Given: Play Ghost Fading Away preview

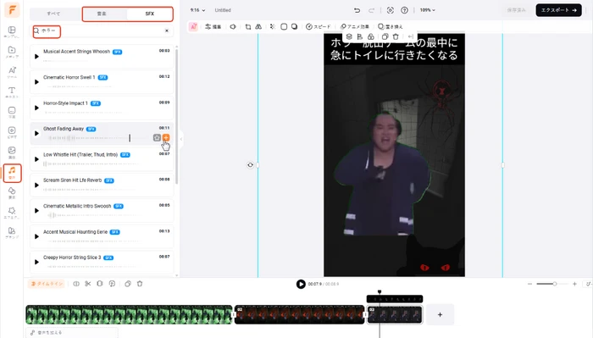Looking at the screenshot, I should (36, 134).
